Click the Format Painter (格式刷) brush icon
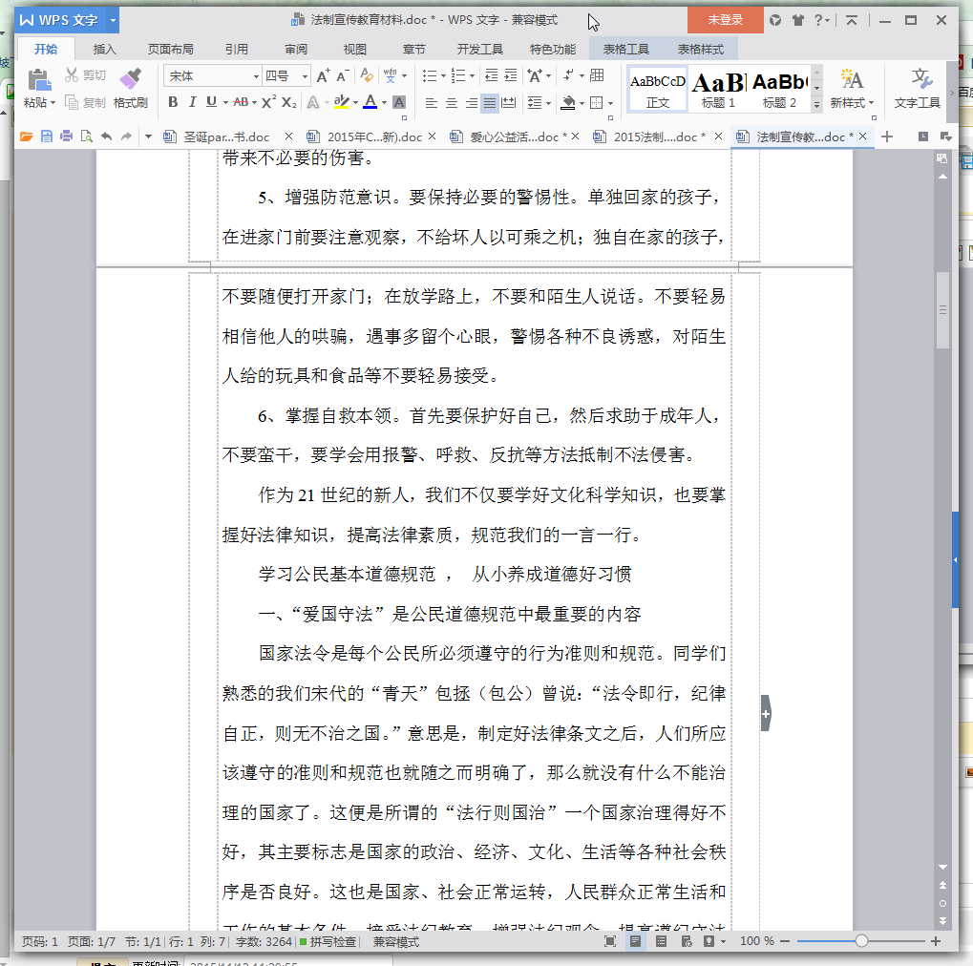Viewport: 973px width, 966px height. [130, 79]
